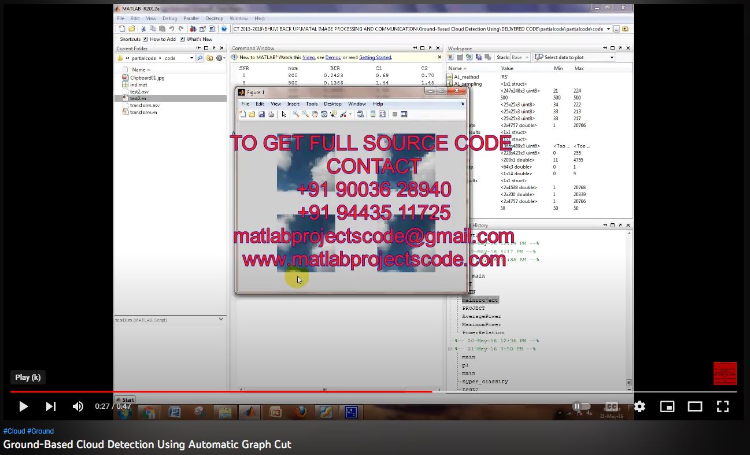The width and height of the screenshot is (750, 455).
Task: Insert a legend into the figure
Action: point(382,114)
